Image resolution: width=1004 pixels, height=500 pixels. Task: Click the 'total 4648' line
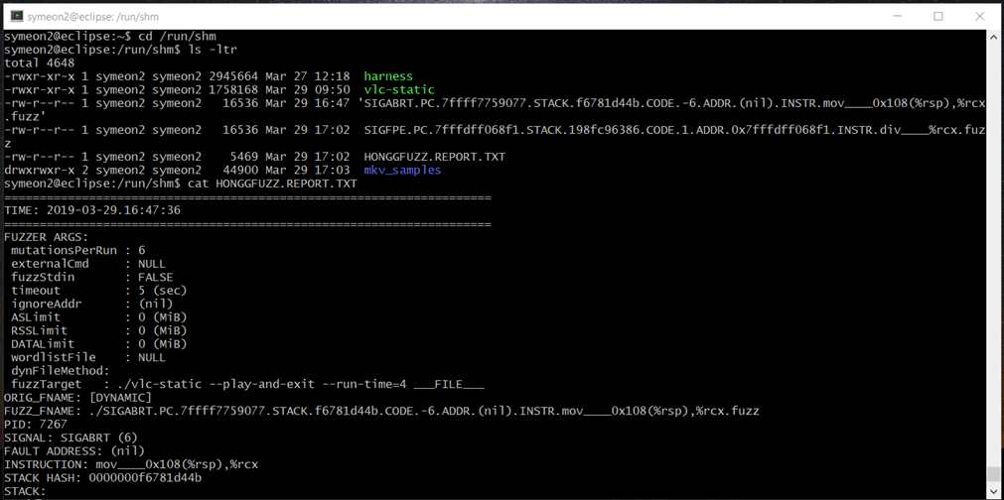coord(39,62)
